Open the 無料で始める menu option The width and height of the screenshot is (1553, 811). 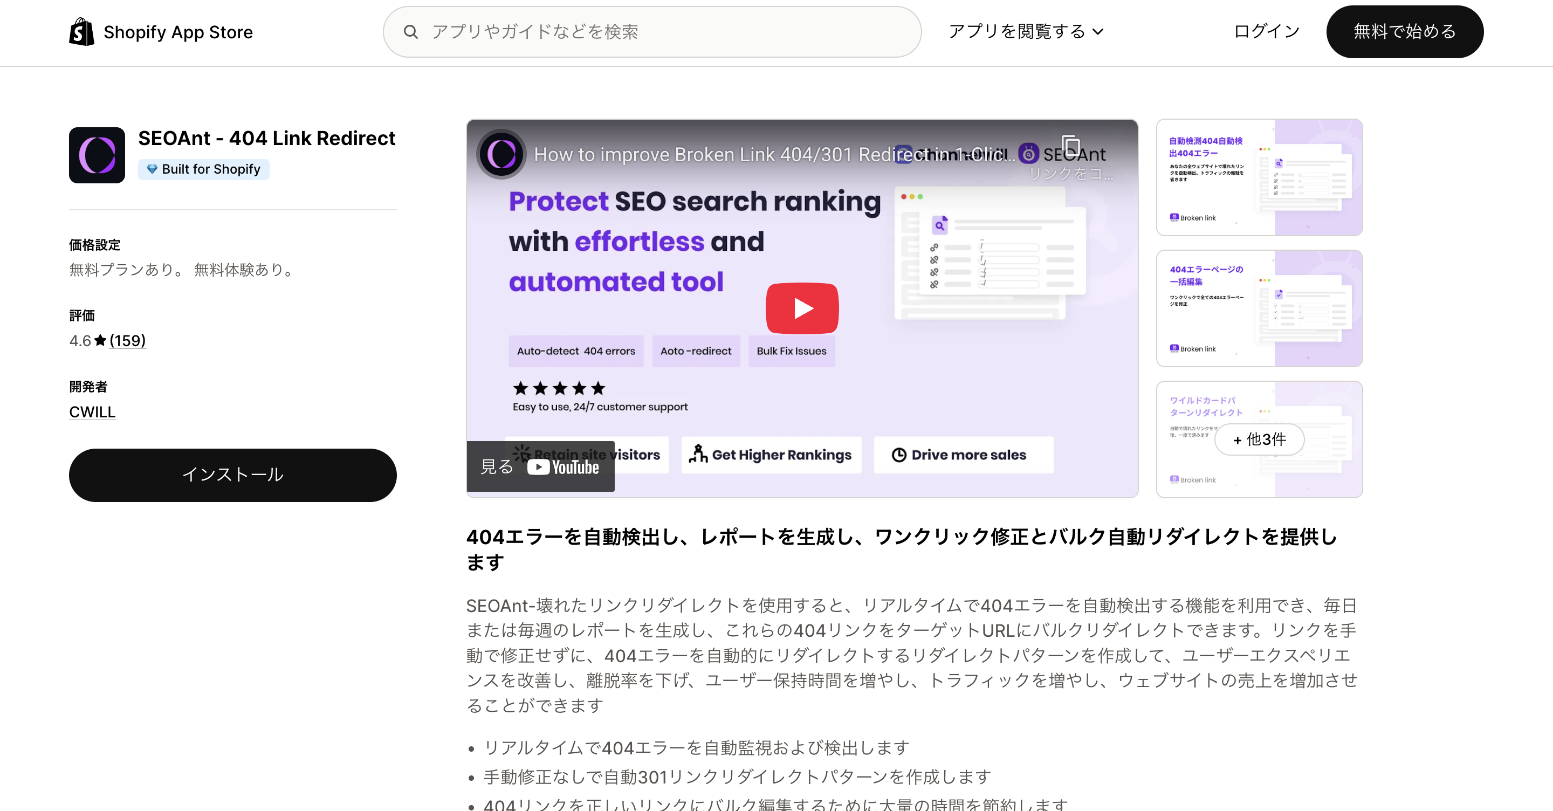click(1405, 31)
